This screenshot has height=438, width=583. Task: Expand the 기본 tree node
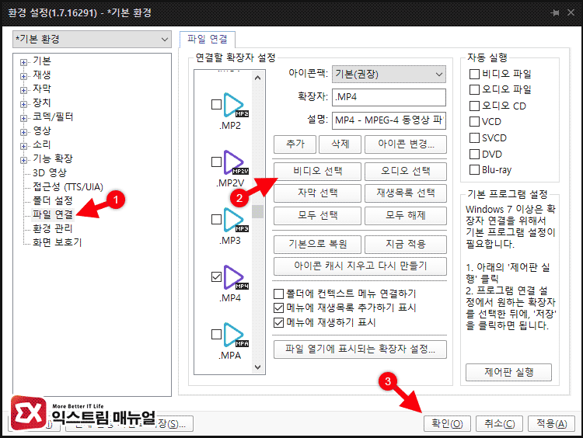[x=23, y=62]
